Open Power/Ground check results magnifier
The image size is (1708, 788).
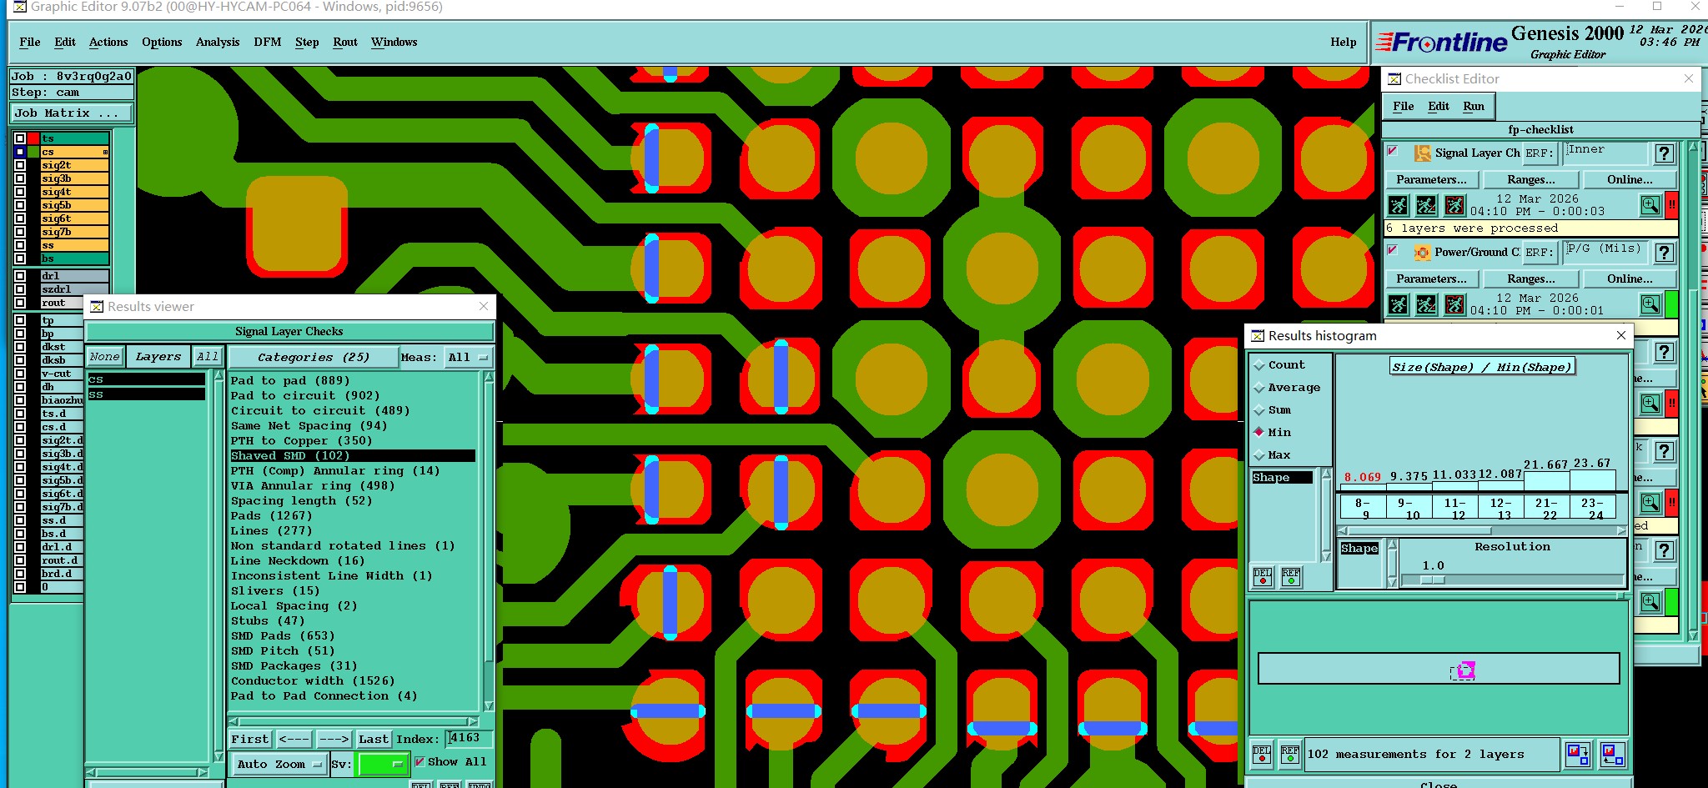(1650, 304)
